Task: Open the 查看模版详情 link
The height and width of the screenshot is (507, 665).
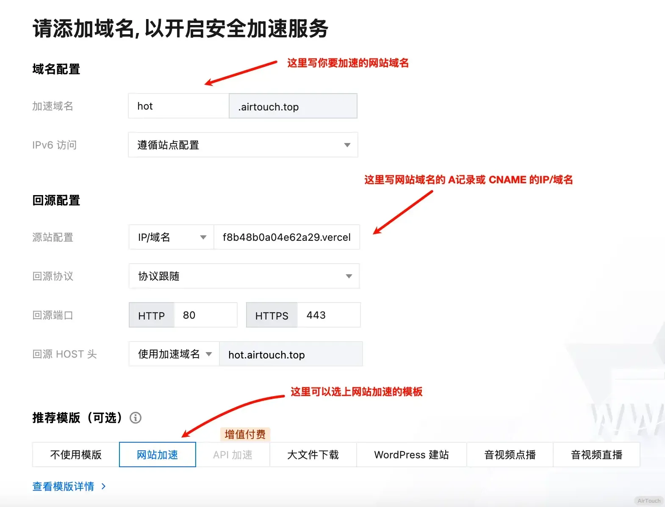Action: click(64, 487)
